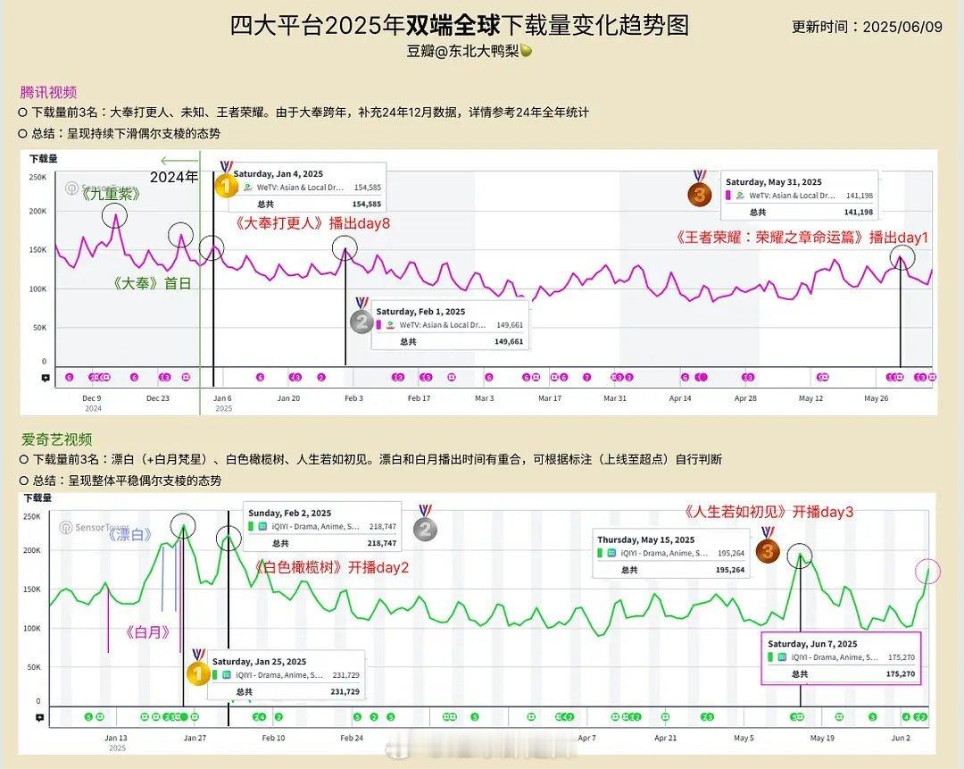This screenshot has height=769, width=964.
Task: Click "Dec 9" date on Tencent axis
Action: coord(92,398)
